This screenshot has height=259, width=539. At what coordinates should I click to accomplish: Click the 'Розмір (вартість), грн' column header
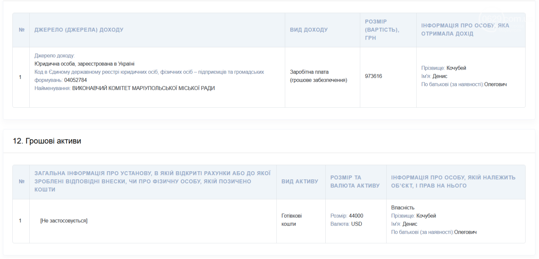click(382, 30)
